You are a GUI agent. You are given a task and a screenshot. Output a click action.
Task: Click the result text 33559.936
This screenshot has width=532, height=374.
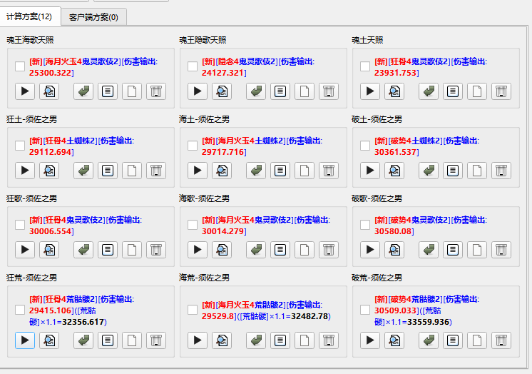(428, 322)
